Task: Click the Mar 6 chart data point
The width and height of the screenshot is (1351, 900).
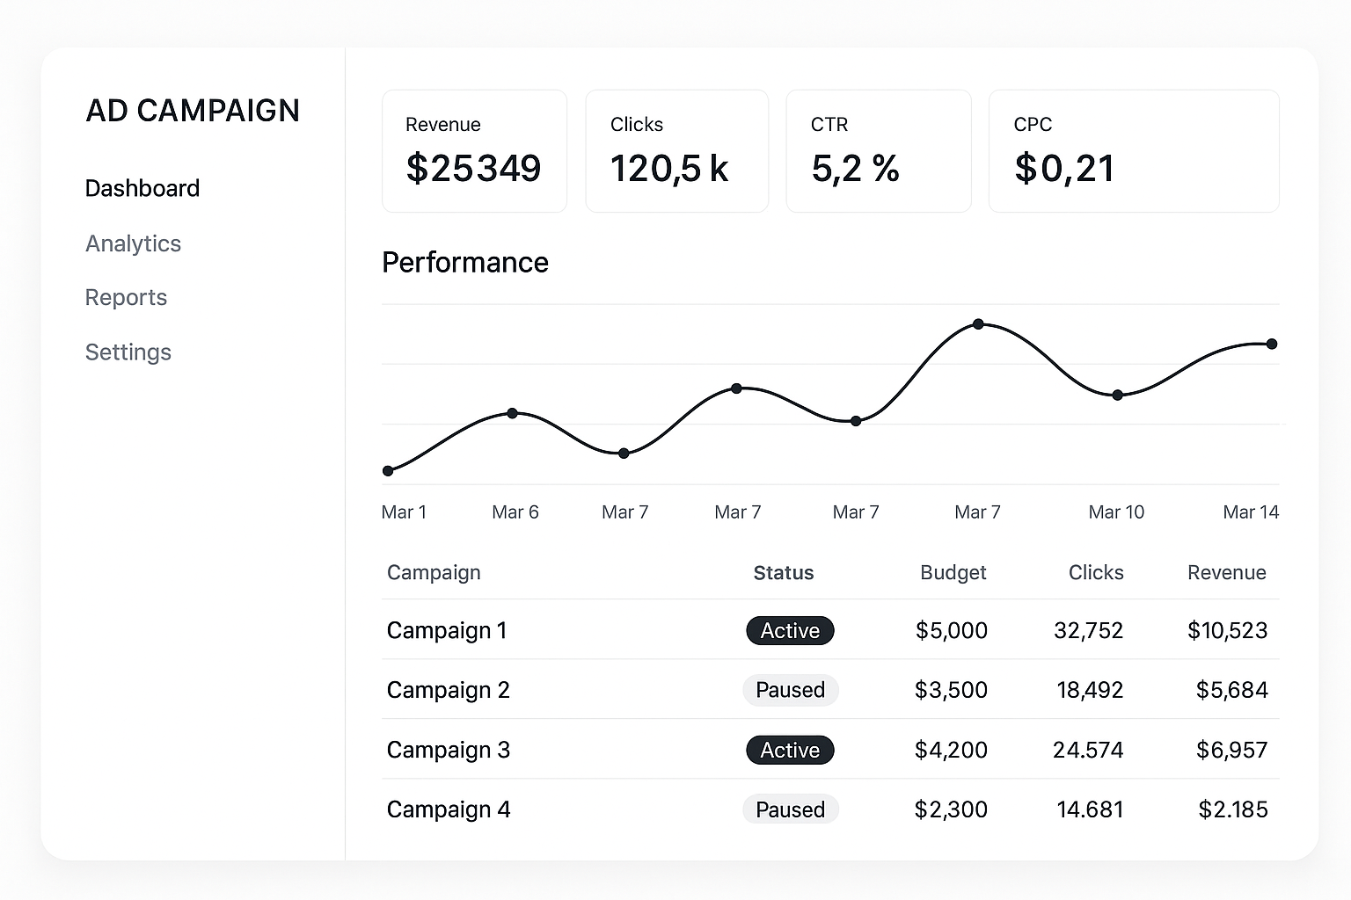Action: pos(512,413)
